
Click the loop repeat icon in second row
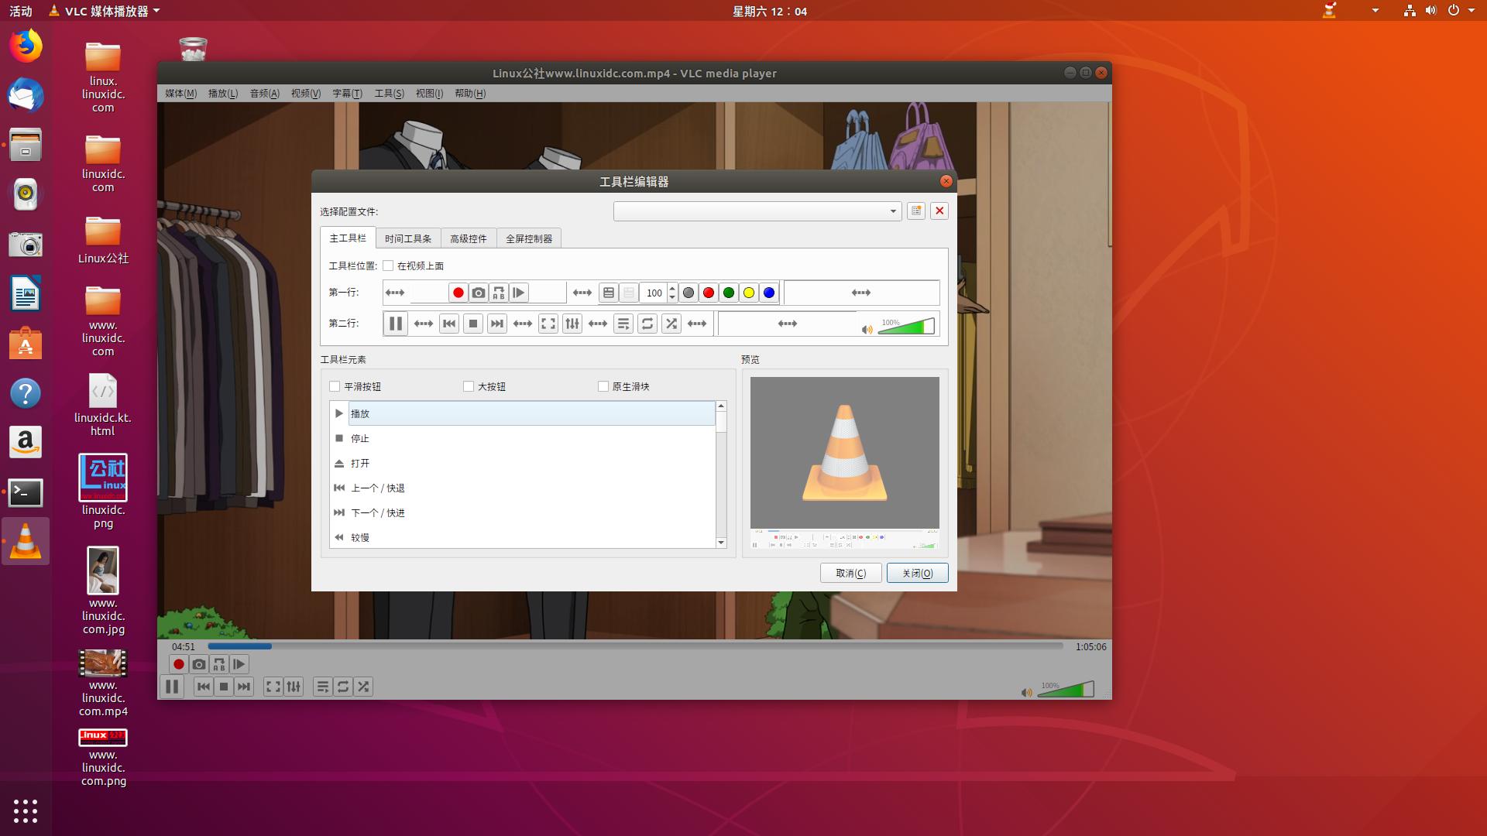(x=647, y=324)
